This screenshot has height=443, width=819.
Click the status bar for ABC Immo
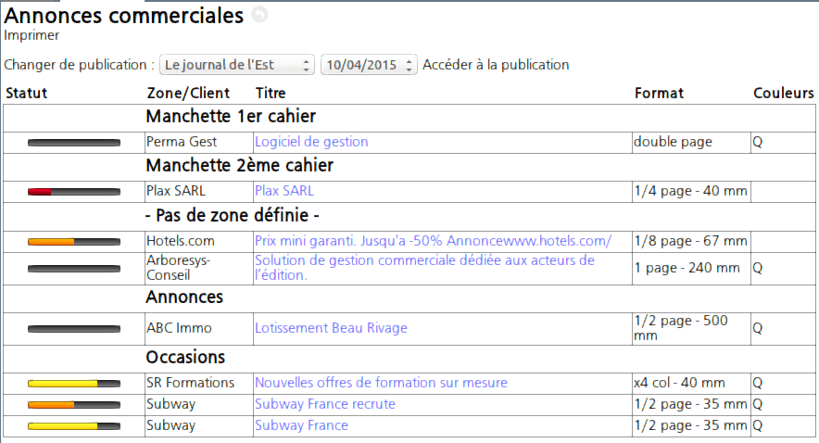click(73, 329)
